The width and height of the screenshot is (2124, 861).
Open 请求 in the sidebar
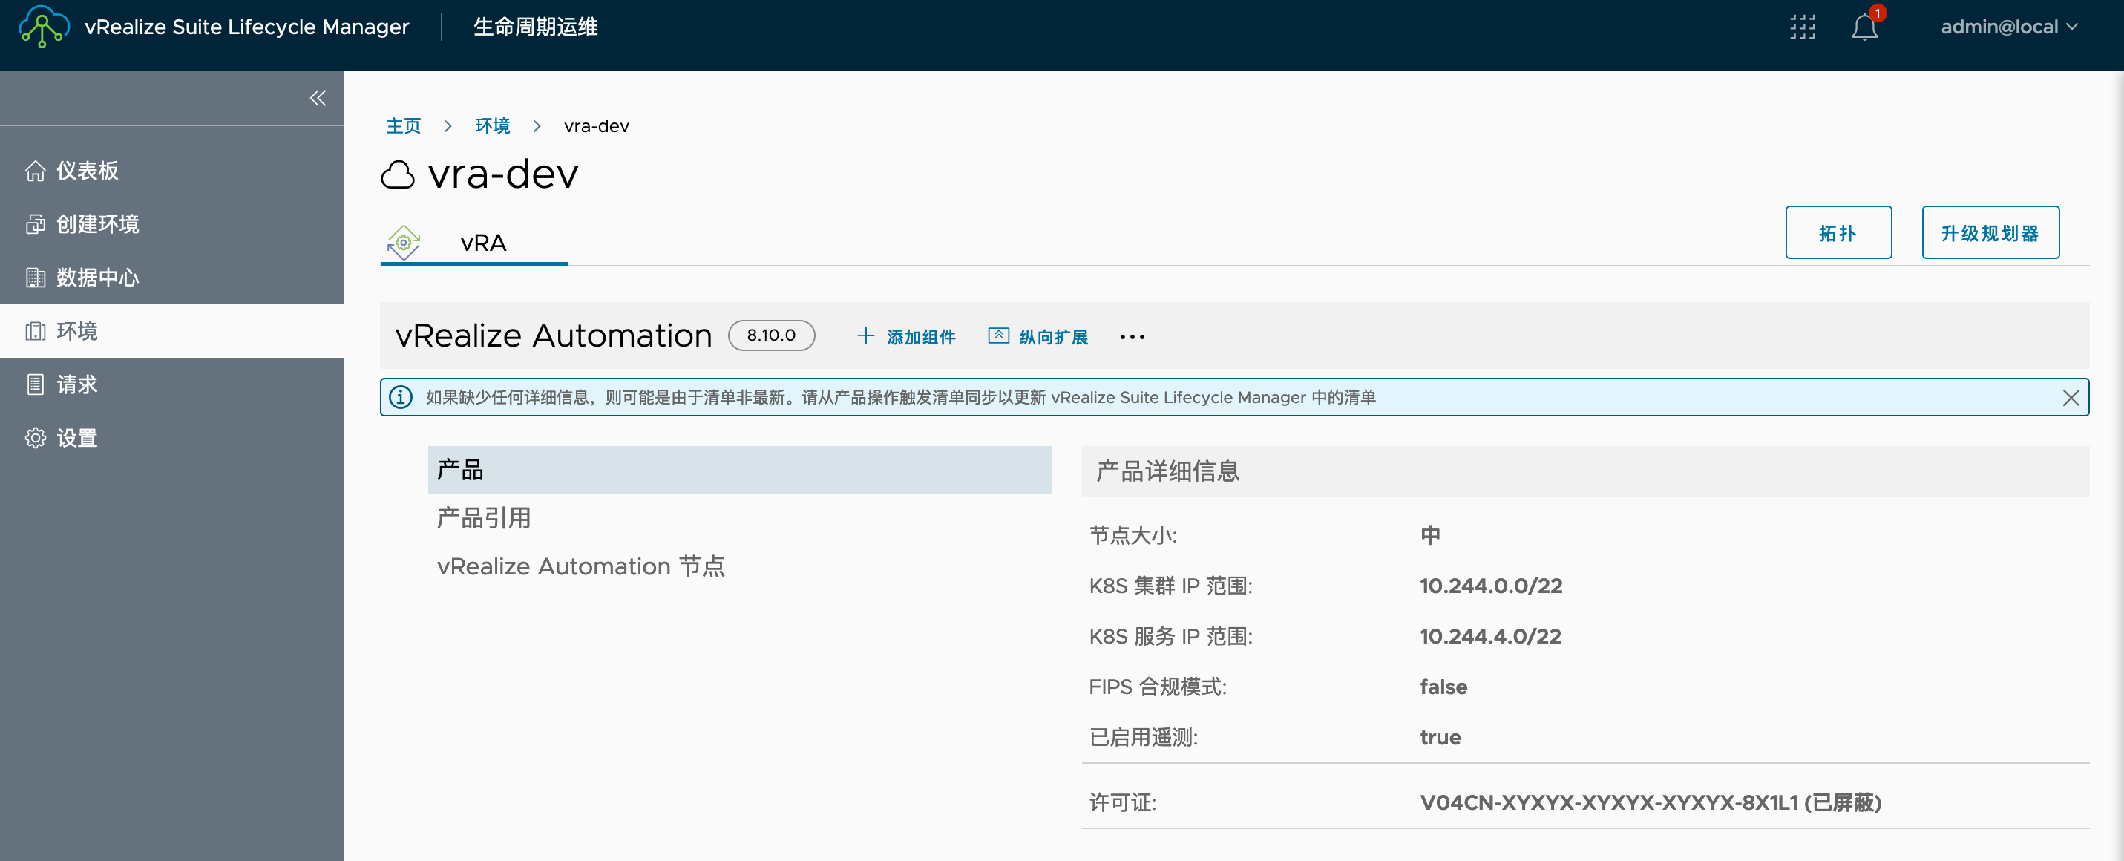pos(171,384)
